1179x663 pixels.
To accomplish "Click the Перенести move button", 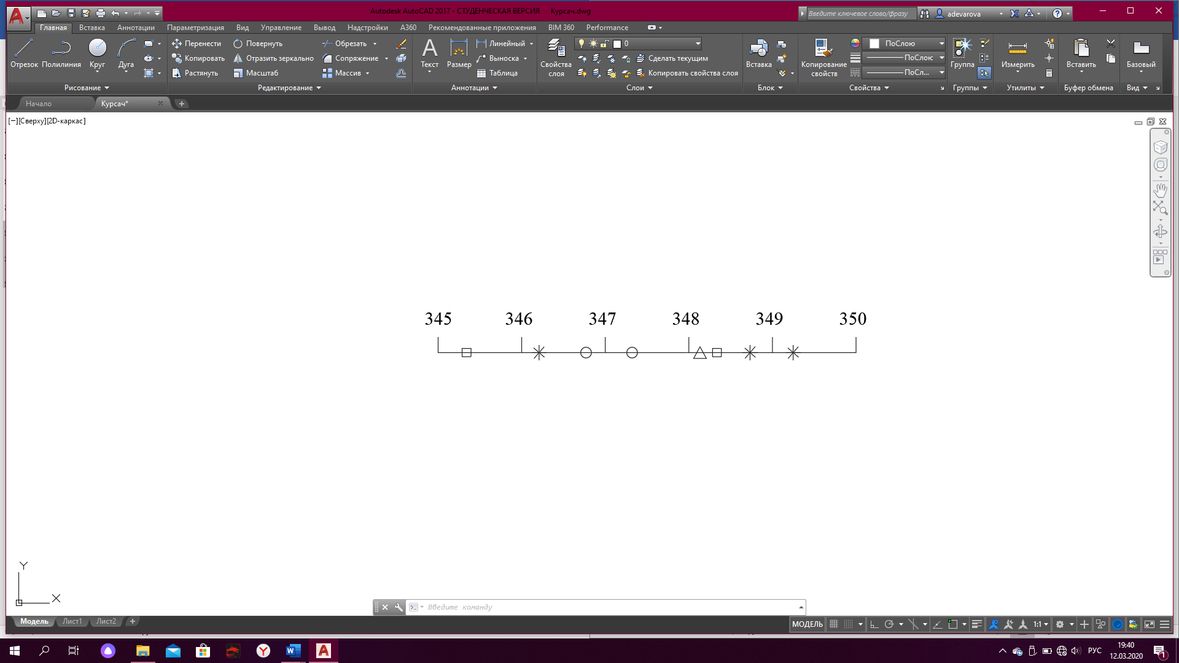I will click(196, 44).
